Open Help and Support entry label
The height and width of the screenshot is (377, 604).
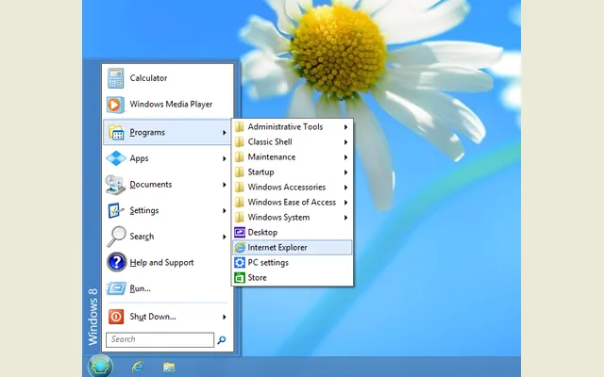161,263
